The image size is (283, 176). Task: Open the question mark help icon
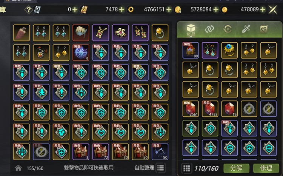28,9
